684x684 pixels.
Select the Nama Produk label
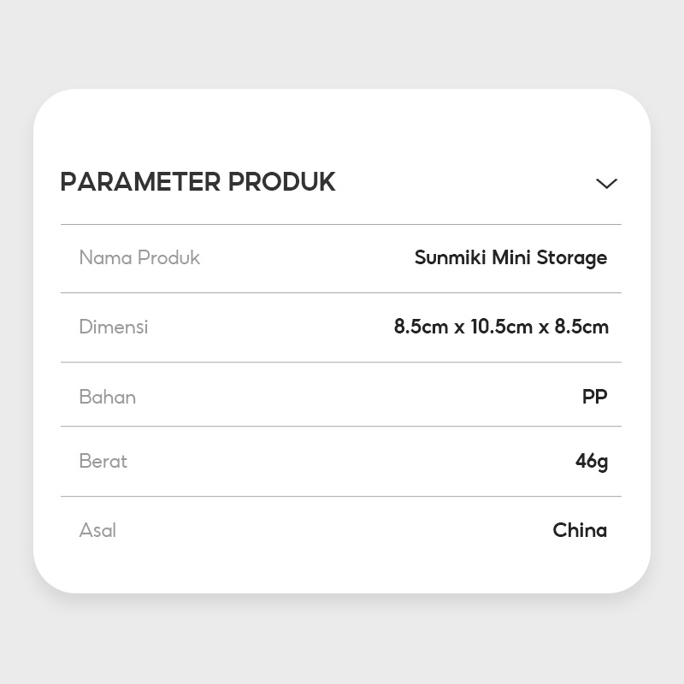coord(139,257)
